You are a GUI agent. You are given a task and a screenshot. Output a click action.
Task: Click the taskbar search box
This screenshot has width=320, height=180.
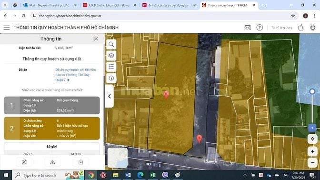[x=48, y=175]
